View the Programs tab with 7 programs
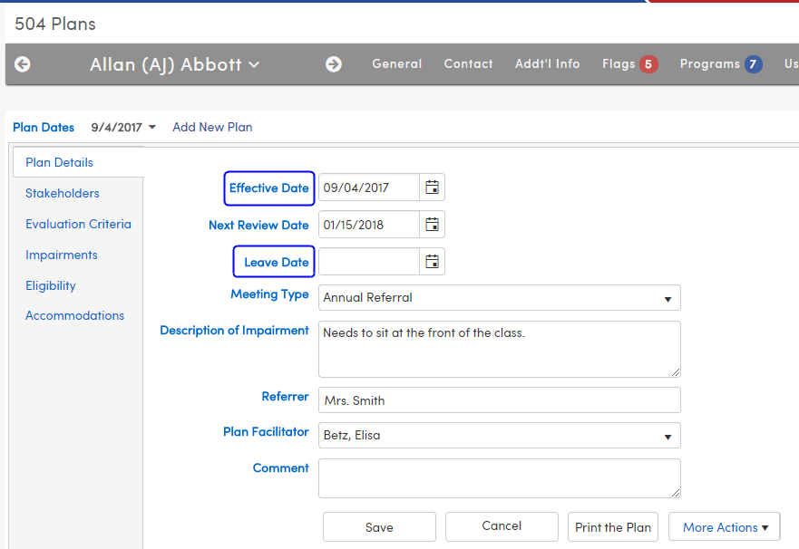 pyautogui.click(x=711, y=63)
